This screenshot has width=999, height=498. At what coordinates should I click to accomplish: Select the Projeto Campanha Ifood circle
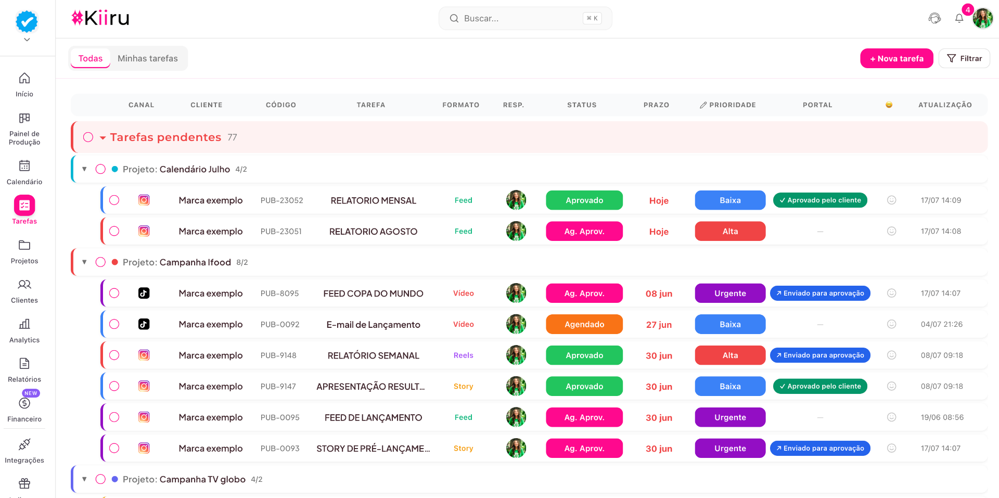(101, 262)
